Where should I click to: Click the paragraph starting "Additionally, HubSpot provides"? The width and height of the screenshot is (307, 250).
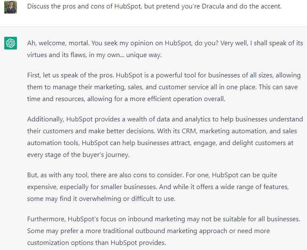[165, 137]
